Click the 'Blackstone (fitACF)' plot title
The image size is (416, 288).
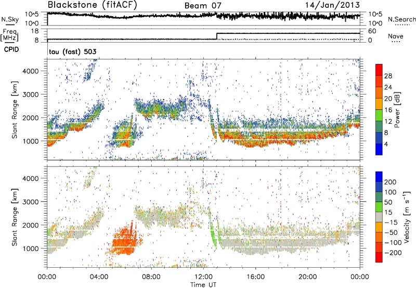tap(93, 5)
